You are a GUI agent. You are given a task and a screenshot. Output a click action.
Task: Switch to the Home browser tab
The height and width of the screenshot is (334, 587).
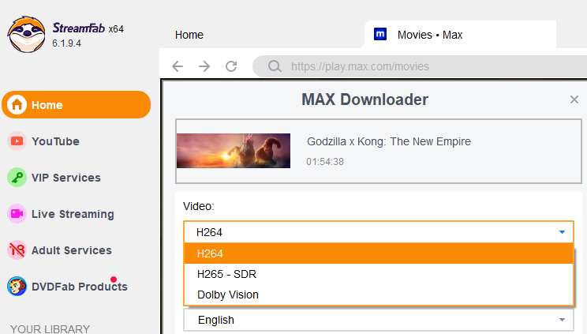[189, 35]
